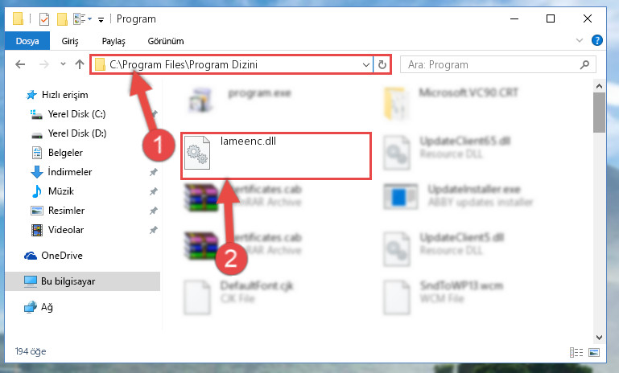Open the Görünüm ribbon tab

click(x=165, y=41)
